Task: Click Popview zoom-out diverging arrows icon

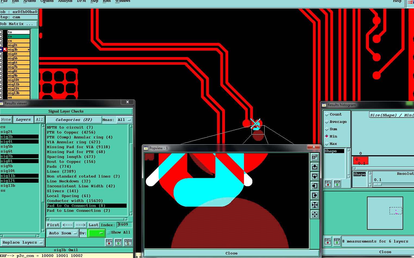Action: [x=315, y=214]
